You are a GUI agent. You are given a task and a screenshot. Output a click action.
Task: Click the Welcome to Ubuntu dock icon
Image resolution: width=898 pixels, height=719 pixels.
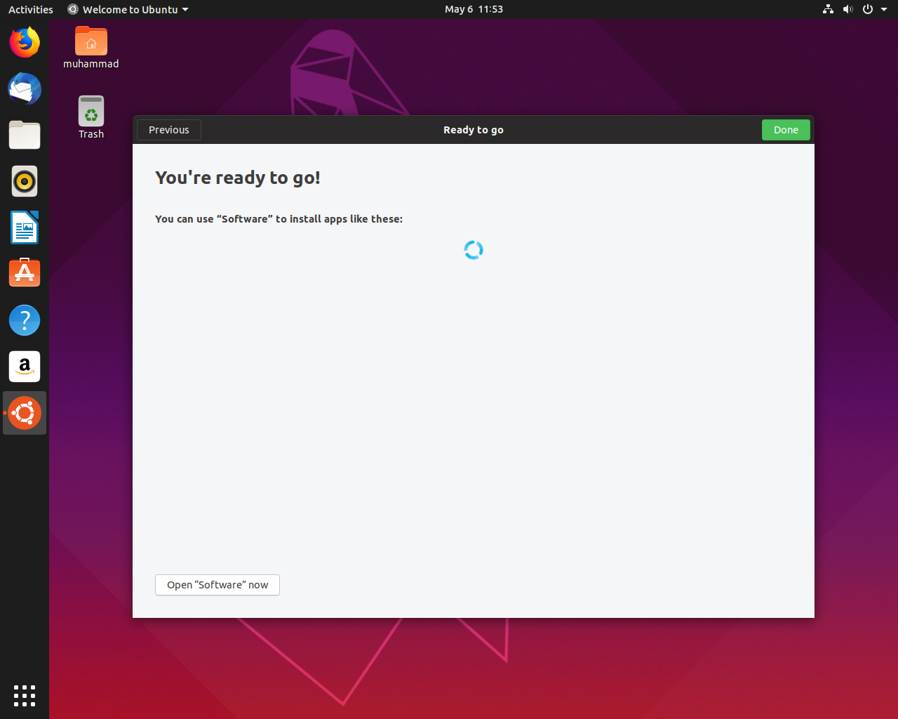(25, 413)
